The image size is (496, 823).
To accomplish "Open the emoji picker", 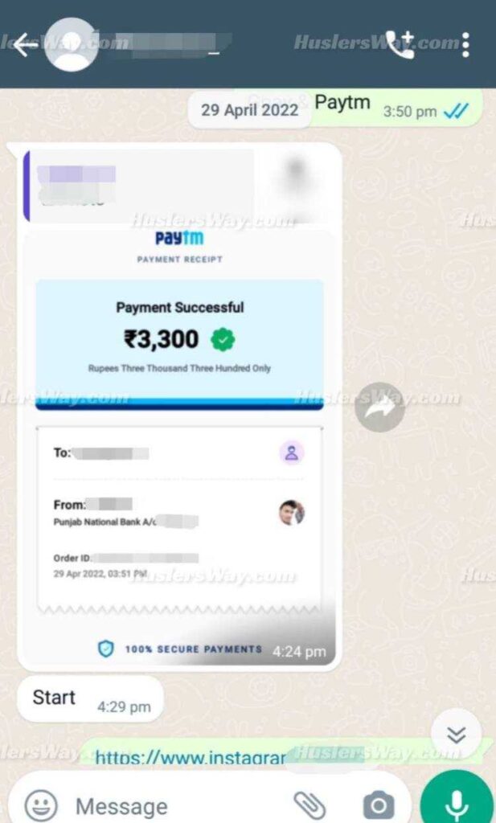I will tap(41, 804).
